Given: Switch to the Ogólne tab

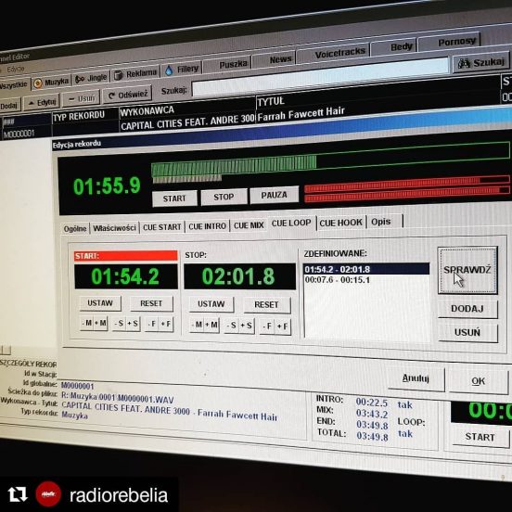Looking at the screenshot, I should pos(75,228).
